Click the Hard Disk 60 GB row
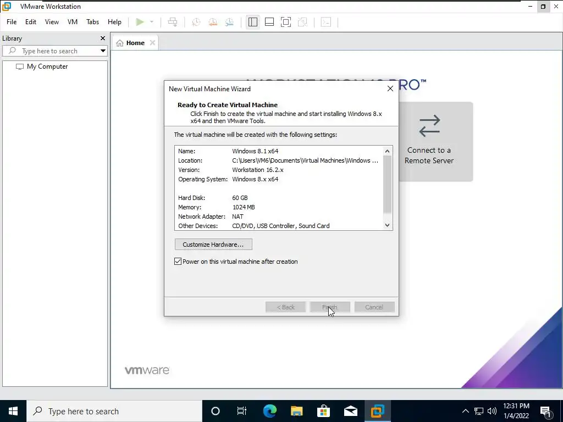The height and width of the screenshot is (422, 563). (x=278, y=198)
